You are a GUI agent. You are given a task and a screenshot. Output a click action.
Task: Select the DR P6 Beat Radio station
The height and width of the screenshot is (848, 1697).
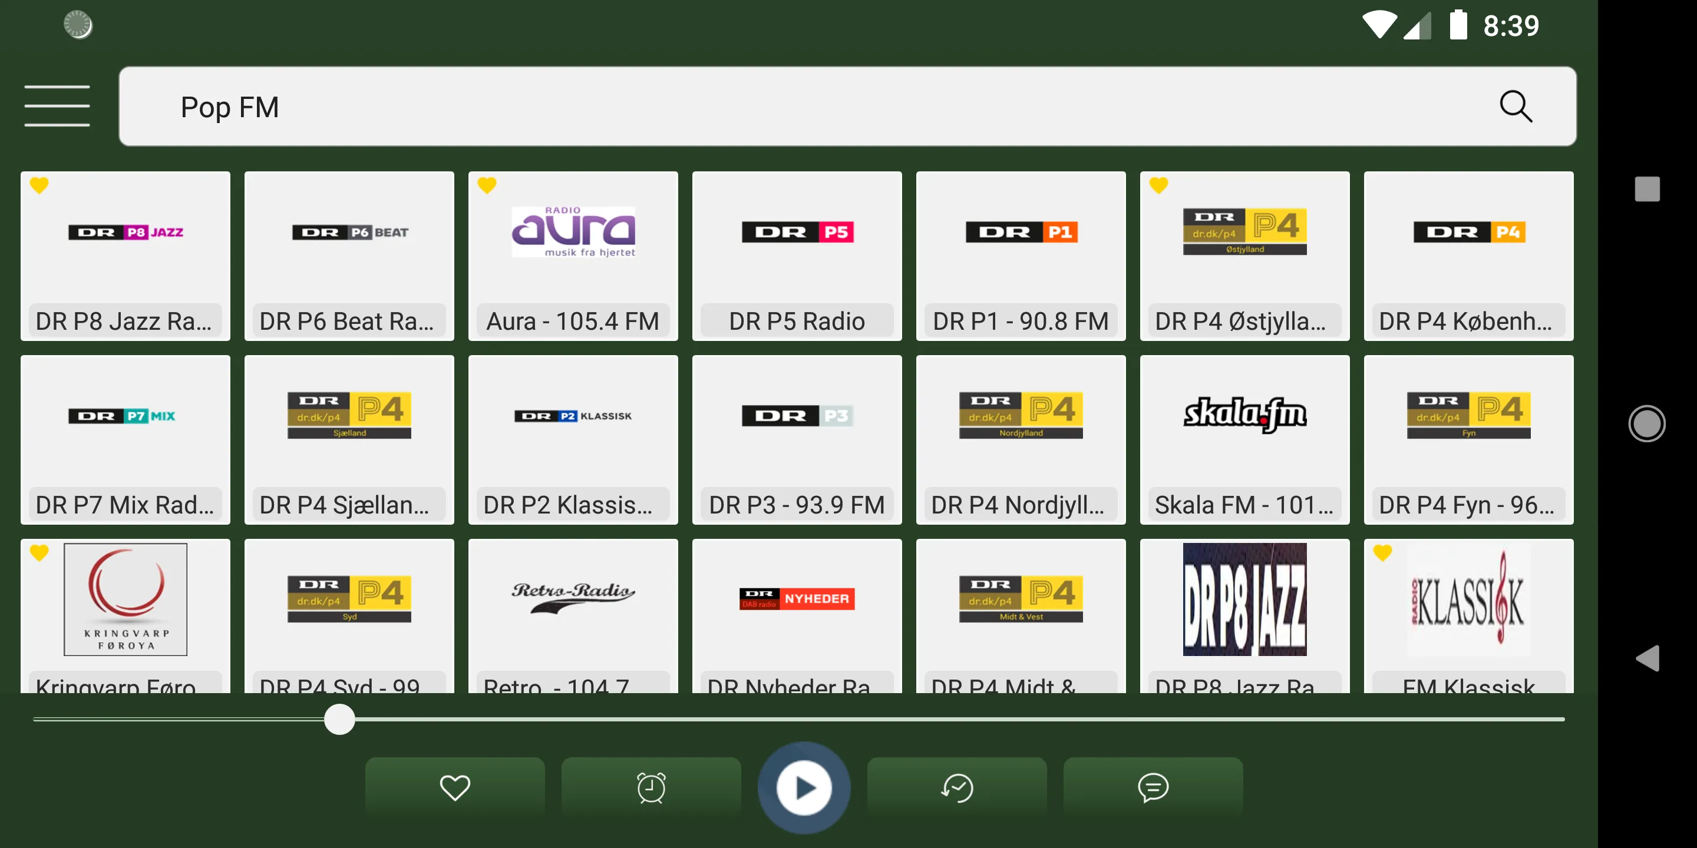(x=349, y=256)
